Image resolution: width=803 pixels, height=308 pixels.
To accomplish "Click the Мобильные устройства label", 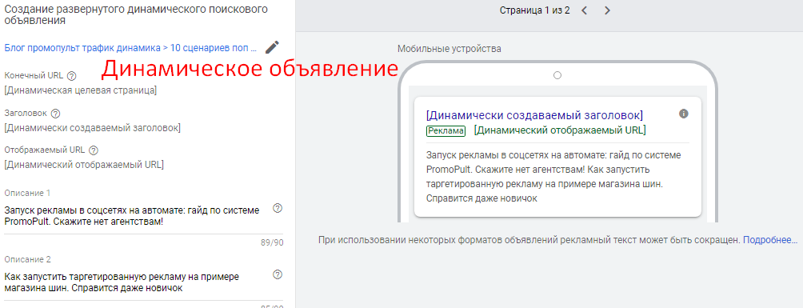I will 449,49.
